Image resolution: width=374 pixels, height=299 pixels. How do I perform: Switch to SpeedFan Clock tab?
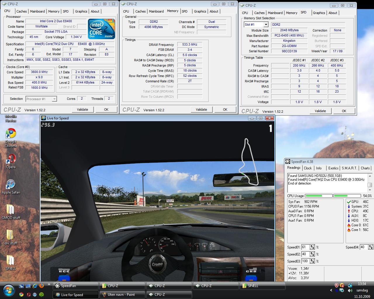tap(308, 168)
